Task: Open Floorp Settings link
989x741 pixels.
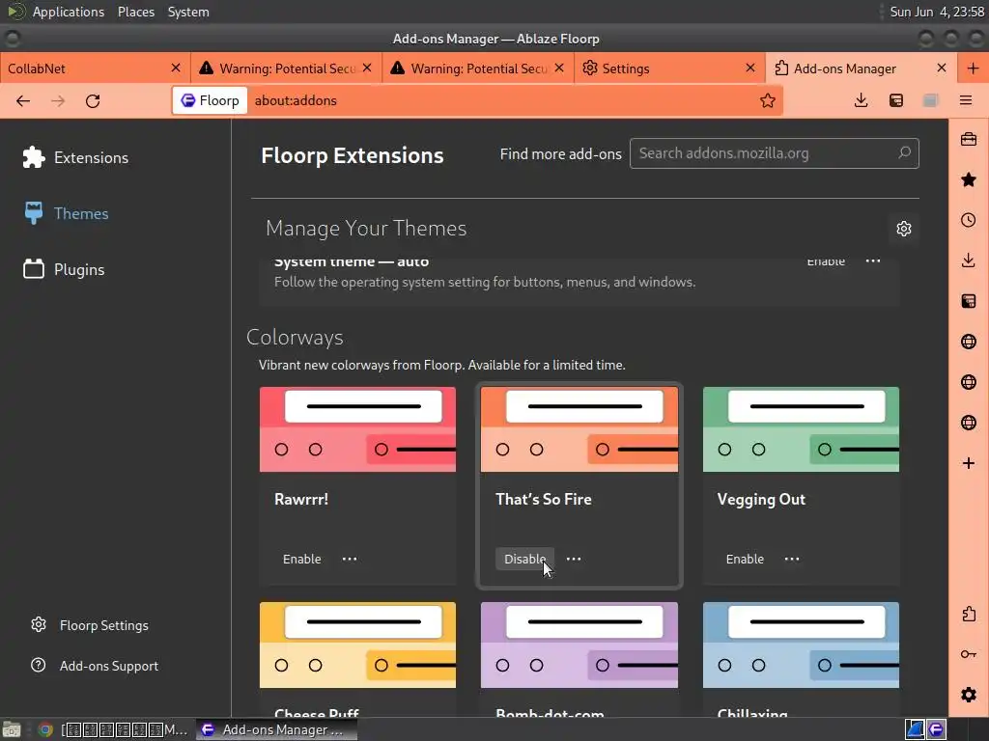Action: pos(90,625)
